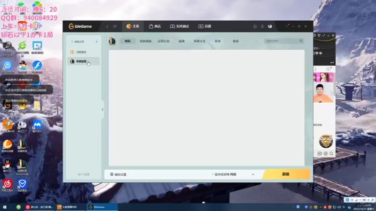Viewport: 376px width, 211px height.
Task: Open the QQ Game penguin shortcut
Action: tap(22, 67)
